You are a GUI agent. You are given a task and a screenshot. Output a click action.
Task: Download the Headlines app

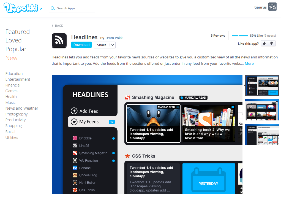tap(81, 45)
